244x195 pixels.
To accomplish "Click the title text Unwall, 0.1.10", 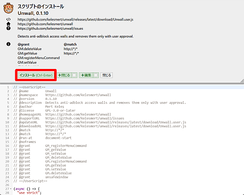I will coord(33,13).
